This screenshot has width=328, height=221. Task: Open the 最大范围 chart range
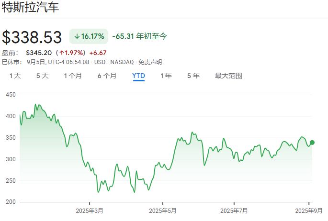pyautogui.click(x=228, y=76)
